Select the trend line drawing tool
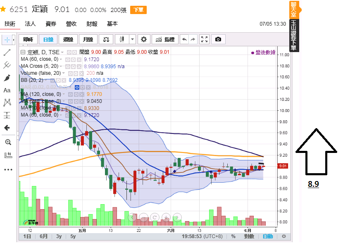Image resolution: width=343 pixels, height=248 pixels. click(7, 52)
